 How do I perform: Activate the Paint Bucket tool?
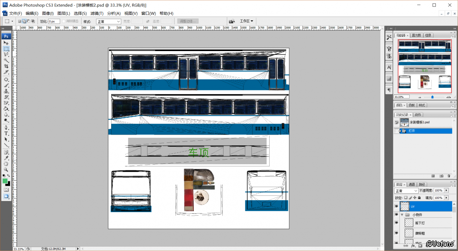pos(6,109)
